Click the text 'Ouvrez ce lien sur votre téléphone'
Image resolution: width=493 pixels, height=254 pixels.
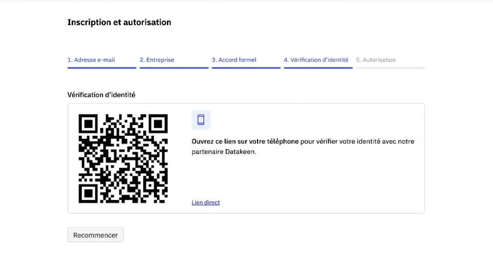(x=245, y=141)
